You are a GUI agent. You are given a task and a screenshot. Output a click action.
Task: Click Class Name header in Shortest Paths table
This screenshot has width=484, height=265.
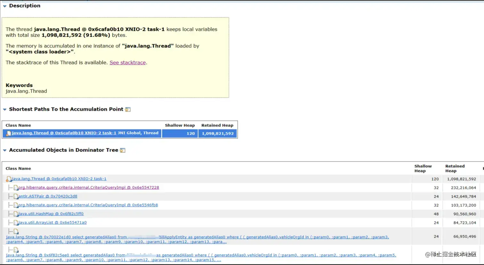click(18, 125)
